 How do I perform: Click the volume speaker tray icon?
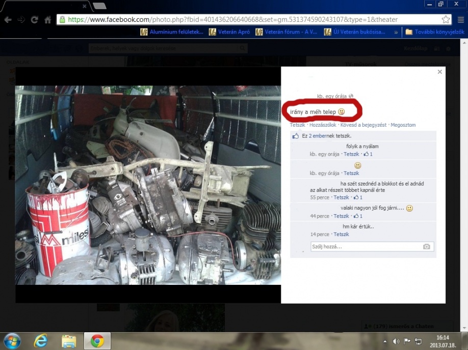click(396, 341)
